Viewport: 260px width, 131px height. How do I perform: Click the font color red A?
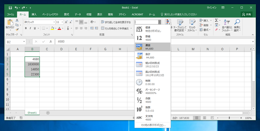(x=59, y=28)
